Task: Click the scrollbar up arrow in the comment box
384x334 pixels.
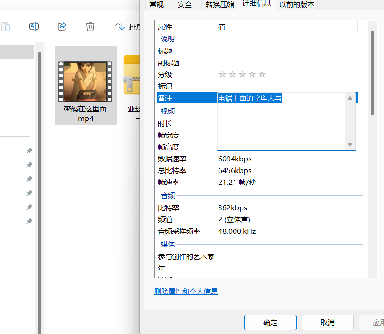Action: (350, 98)
